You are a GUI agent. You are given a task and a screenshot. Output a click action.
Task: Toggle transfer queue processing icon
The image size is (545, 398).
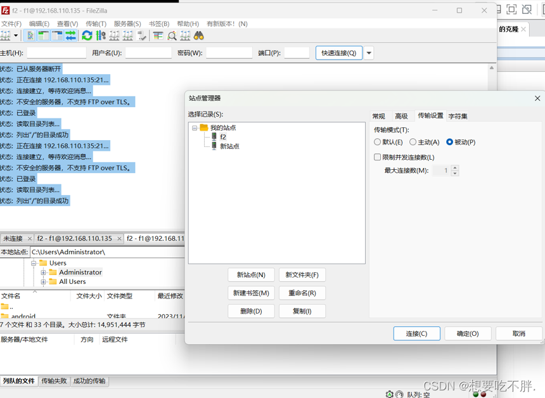(x=101, y=35)
